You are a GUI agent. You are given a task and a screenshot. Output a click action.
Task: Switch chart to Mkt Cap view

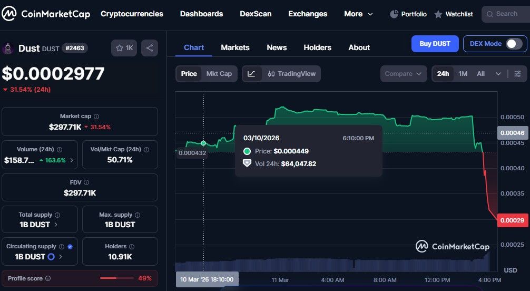coord(219,74)
